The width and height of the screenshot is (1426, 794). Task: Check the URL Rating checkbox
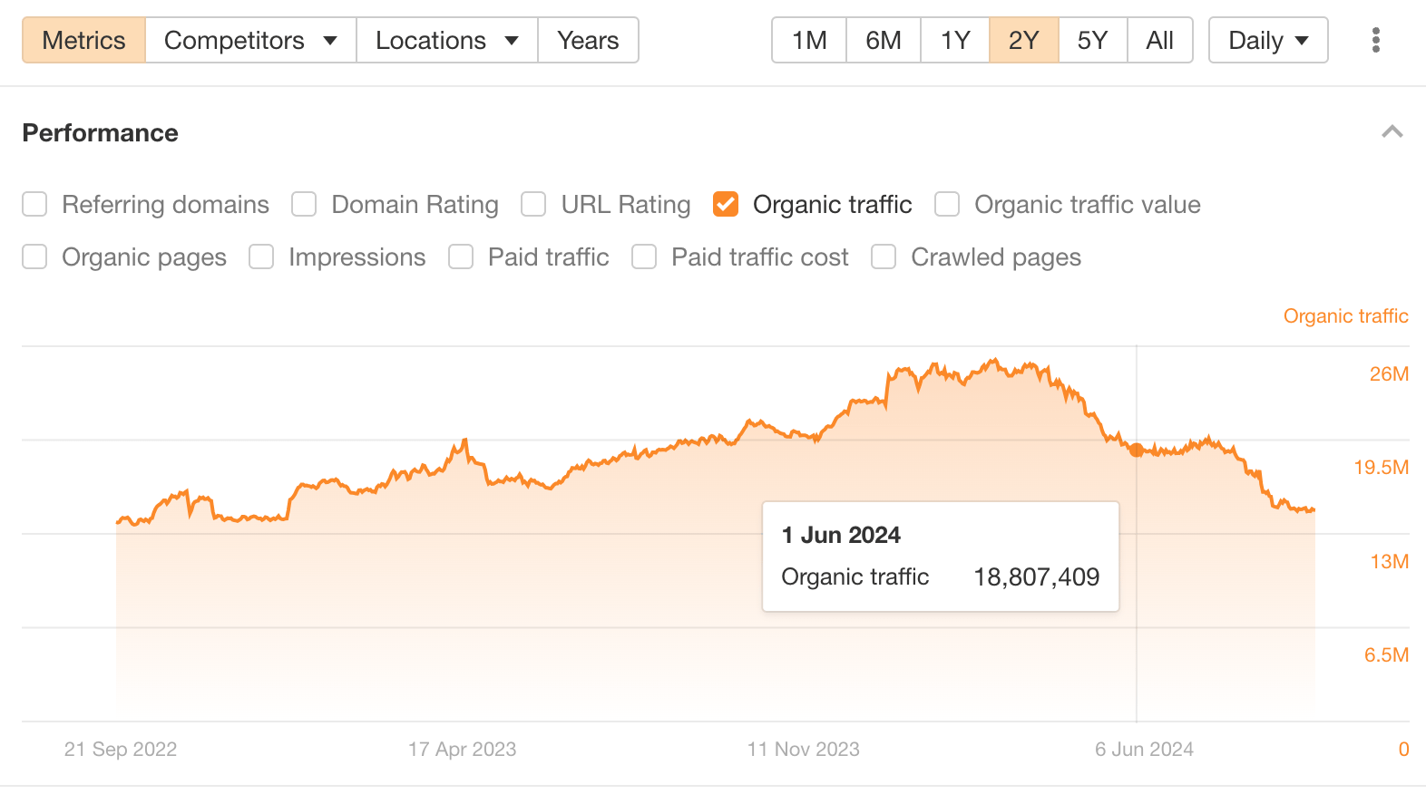point(532,204)
